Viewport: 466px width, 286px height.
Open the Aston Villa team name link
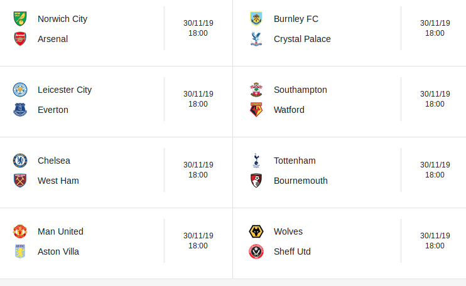pyautogui.click(x=58, y=252)
